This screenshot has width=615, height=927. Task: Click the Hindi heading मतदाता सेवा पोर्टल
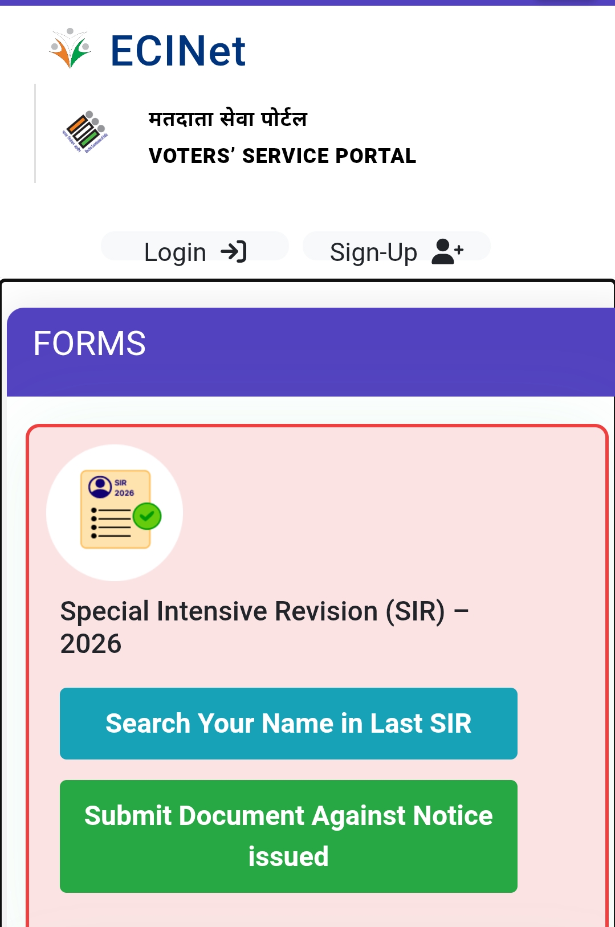click(x=227, y=119)
